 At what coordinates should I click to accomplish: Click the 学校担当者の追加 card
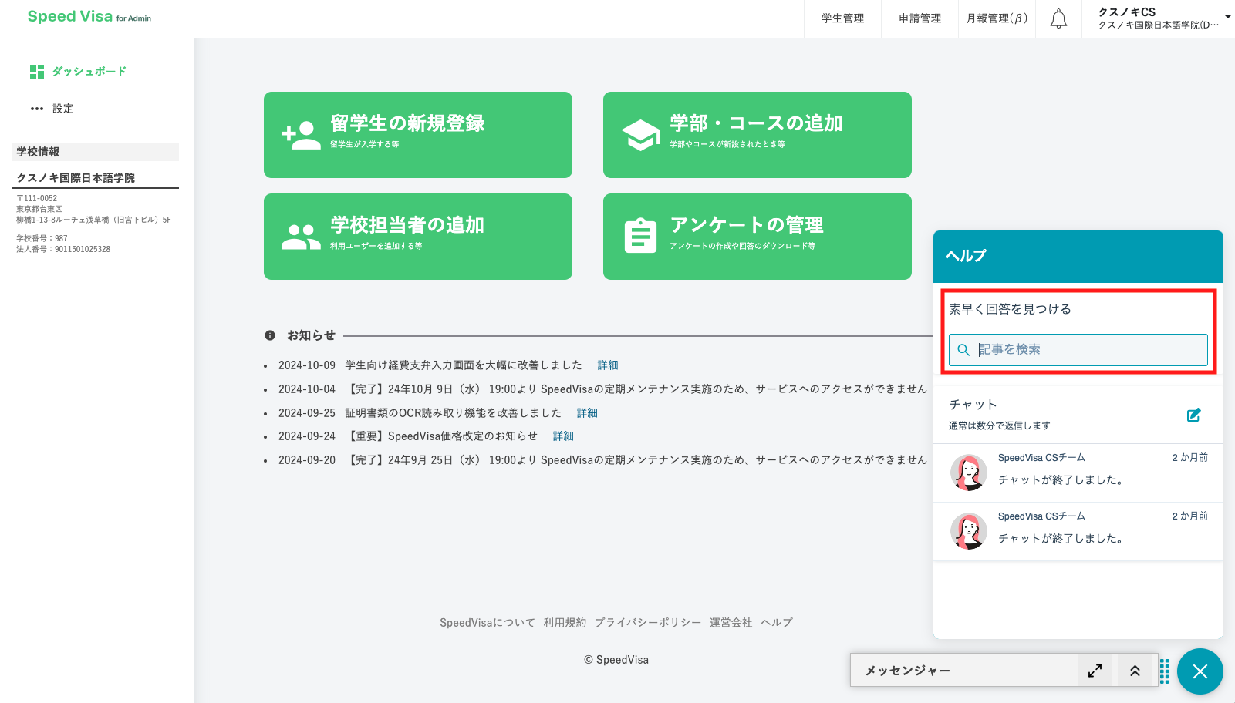(418, 237)
